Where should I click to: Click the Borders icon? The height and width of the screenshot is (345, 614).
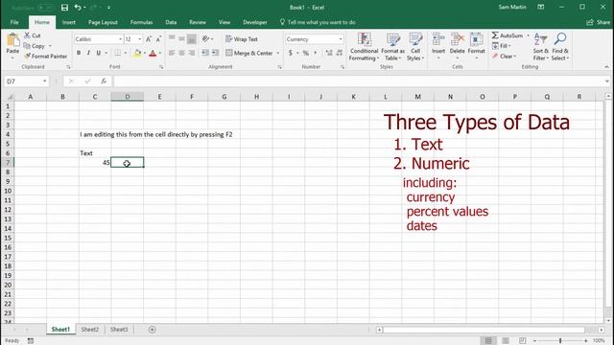tap(117, 53)
